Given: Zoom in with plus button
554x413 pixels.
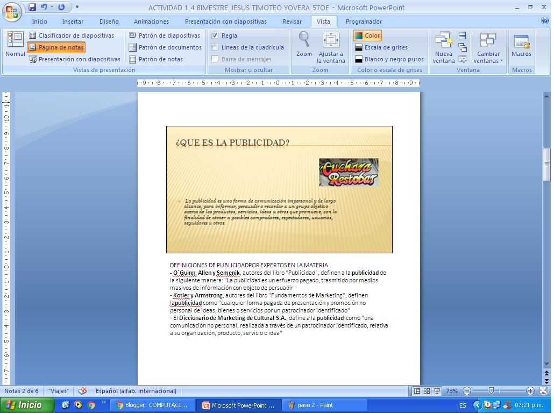Looking at the screenshot, I should (530, 391).
